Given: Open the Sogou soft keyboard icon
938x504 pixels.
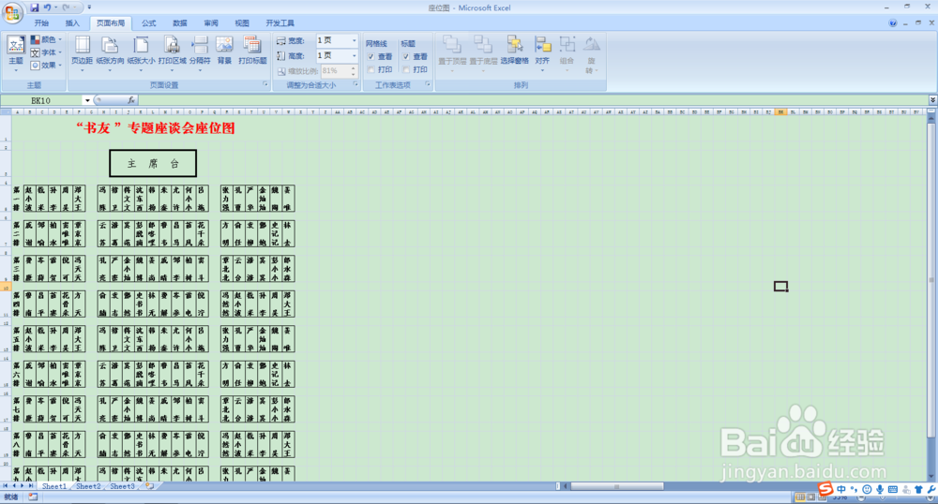Looking at the screenshot, I should [893, 490].
